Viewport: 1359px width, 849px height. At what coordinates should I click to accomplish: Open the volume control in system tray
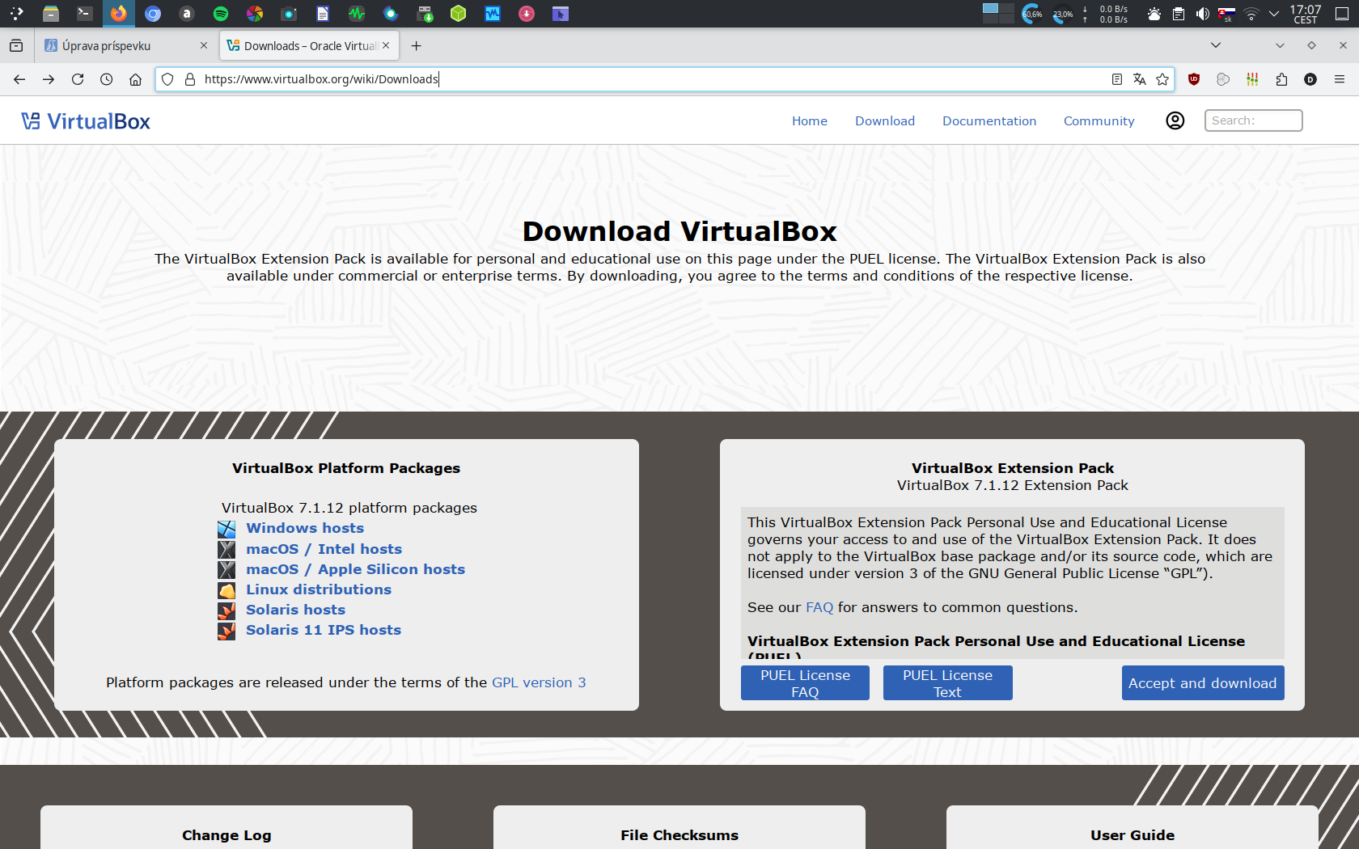tap(1203, 14)
